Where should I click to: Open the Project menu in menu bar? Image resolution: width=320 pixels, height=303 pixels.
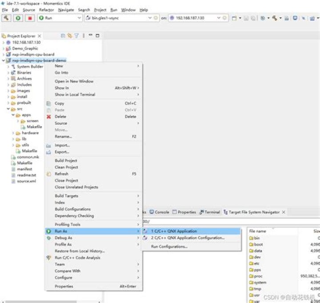(x=100, y=10)
